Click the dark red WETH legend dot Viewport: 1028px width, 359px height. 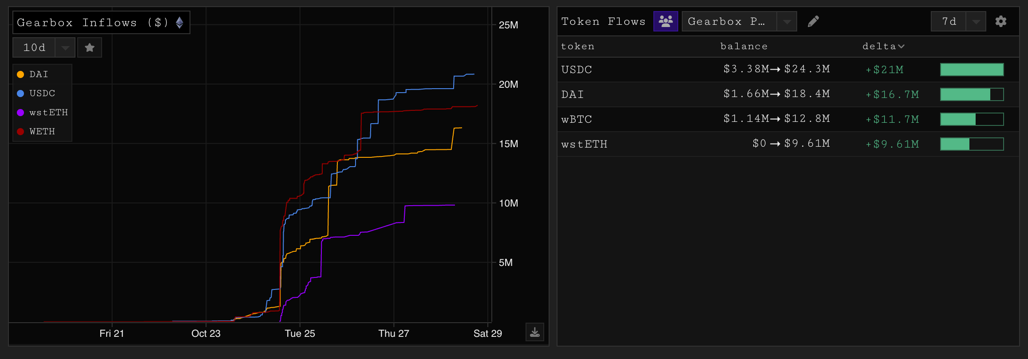20,132
